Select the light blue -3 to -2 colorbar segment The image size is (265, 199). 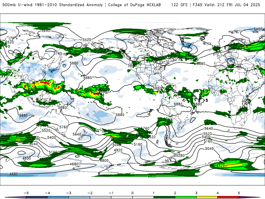79,197
